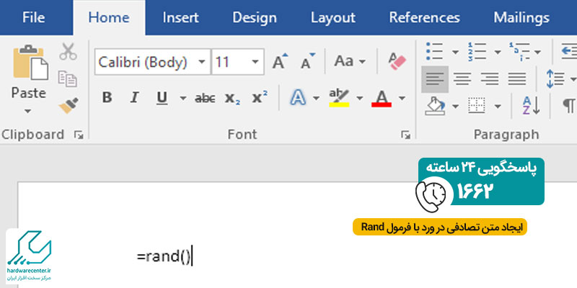The image size is (577, 288).
Task: Switch to the Design tab
Action: tap(255, 17)
